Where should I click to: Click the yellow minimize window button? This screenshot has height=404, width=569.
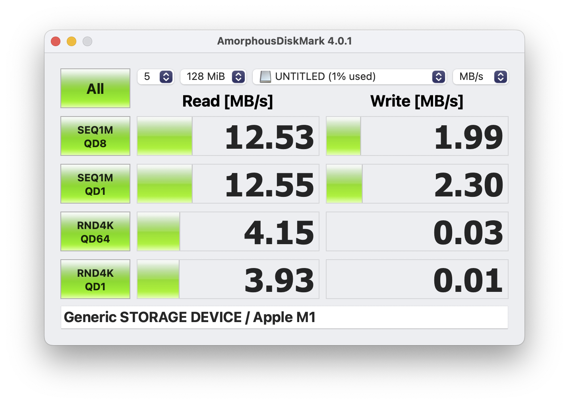(72, 41)
